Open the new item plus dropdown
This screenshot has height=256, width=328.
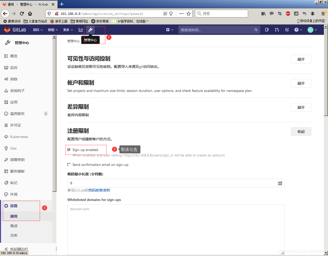pos(170,30)
